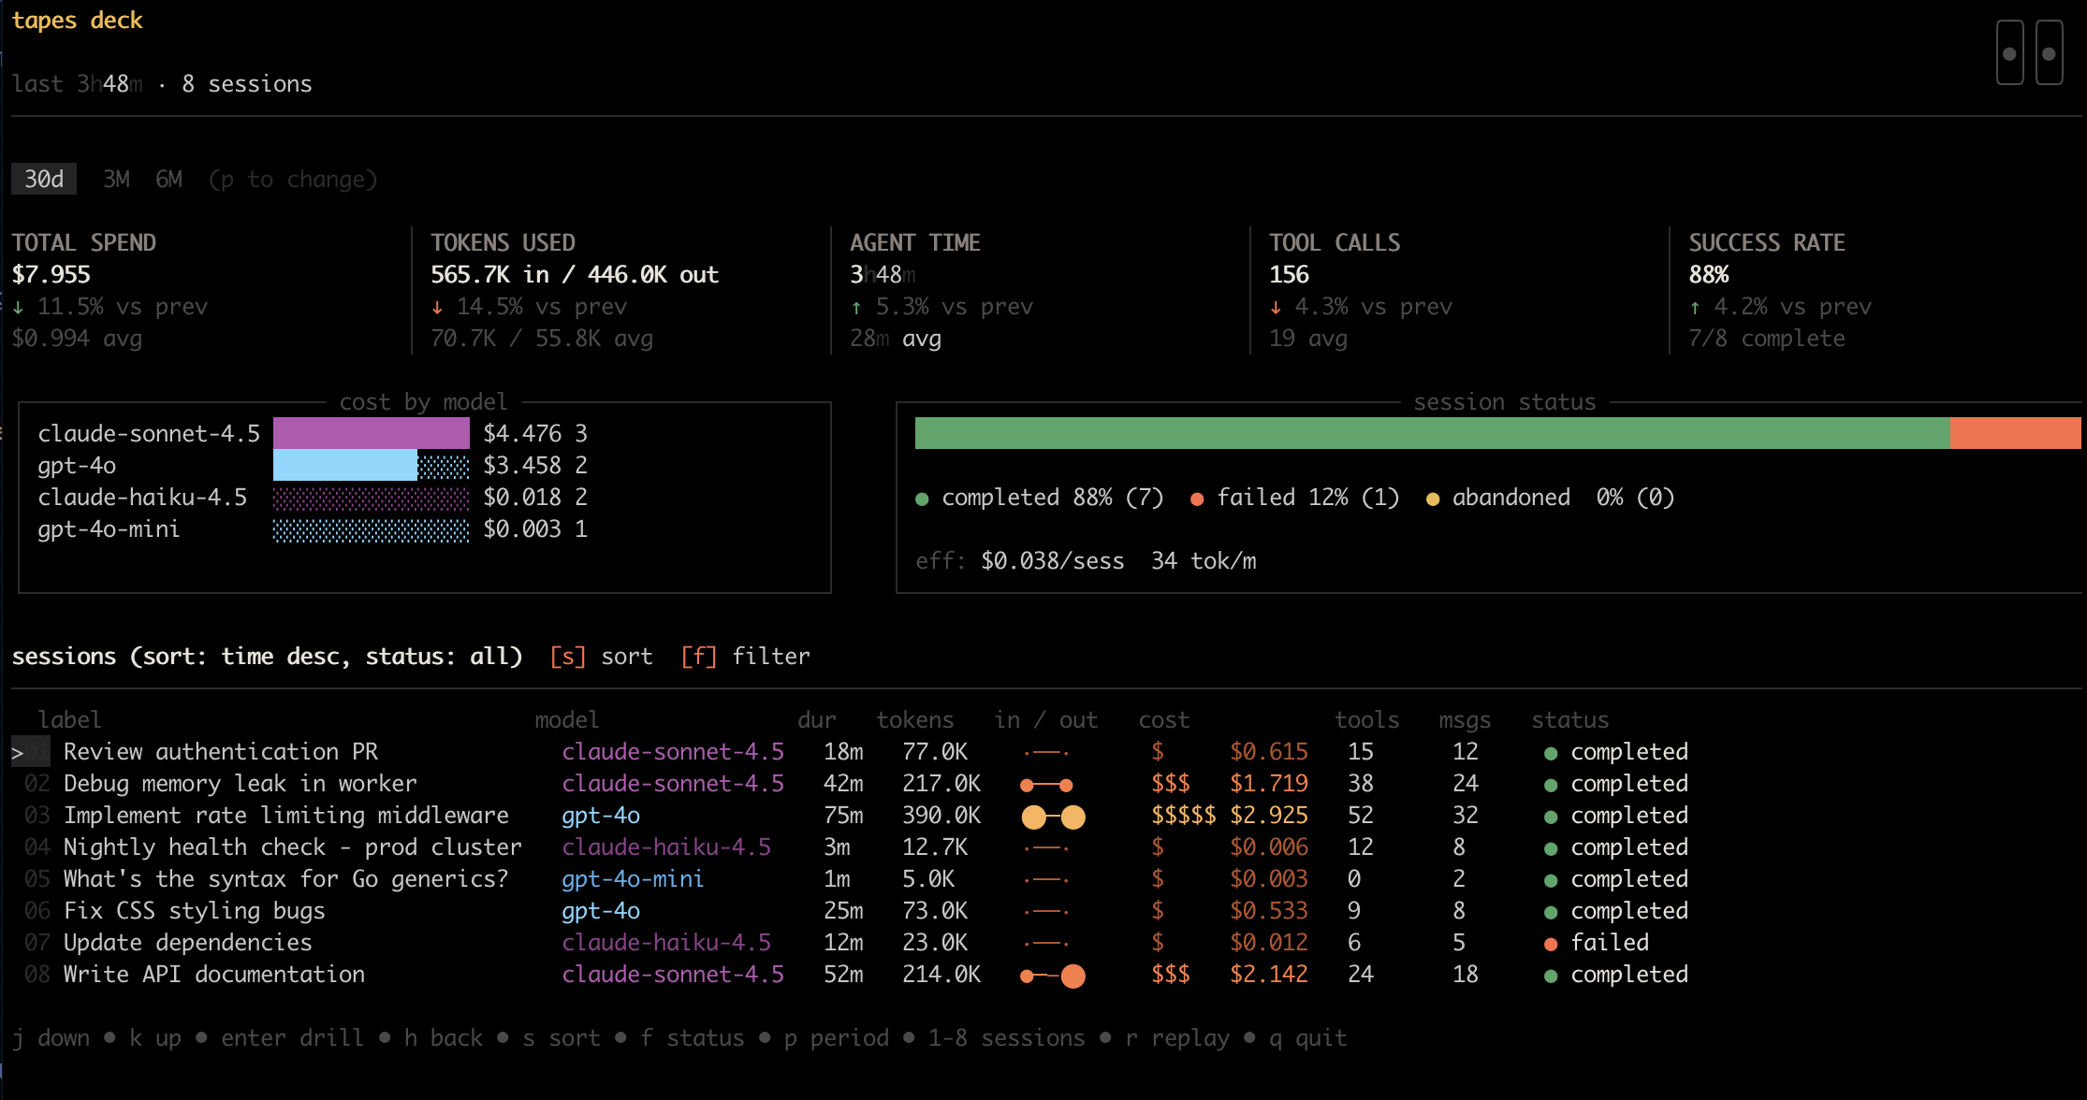Click the 8 sessions summary text
The height and width of the screenshot is (1100, 2087).
247,83
